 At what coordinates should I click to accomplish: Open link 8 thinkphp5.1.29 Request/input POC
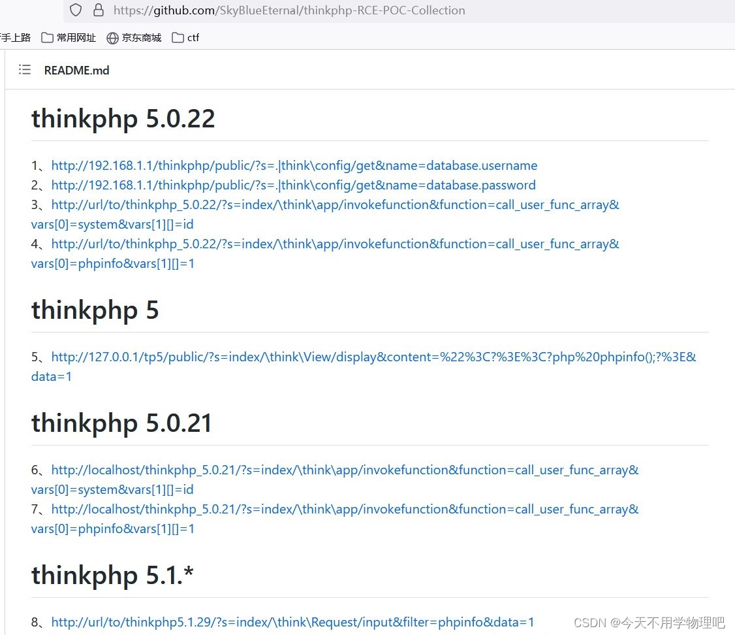(x=292, y=623)
